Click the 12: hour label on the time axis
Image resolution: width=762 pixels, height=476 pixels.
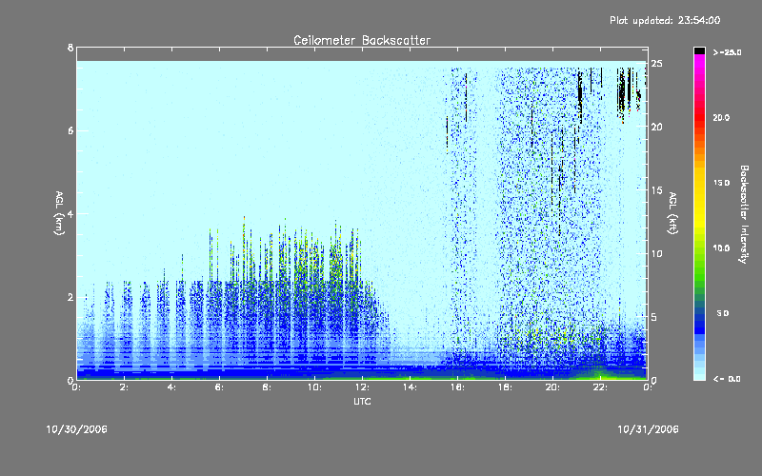tap(363, 387)
